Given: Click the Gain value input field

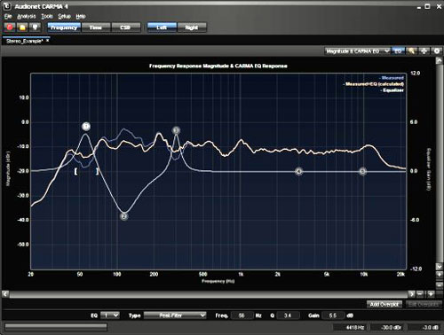Looking at the screenshot, I should pyautogui.click(x=333, y=316).
